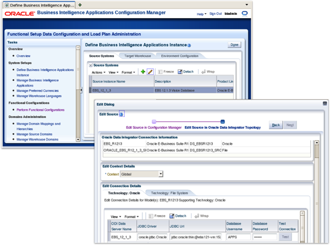Viewport: 330px width, 245px height.
Task: Collapse the Tasks pane splitter arrow
Action: [81, 90]
